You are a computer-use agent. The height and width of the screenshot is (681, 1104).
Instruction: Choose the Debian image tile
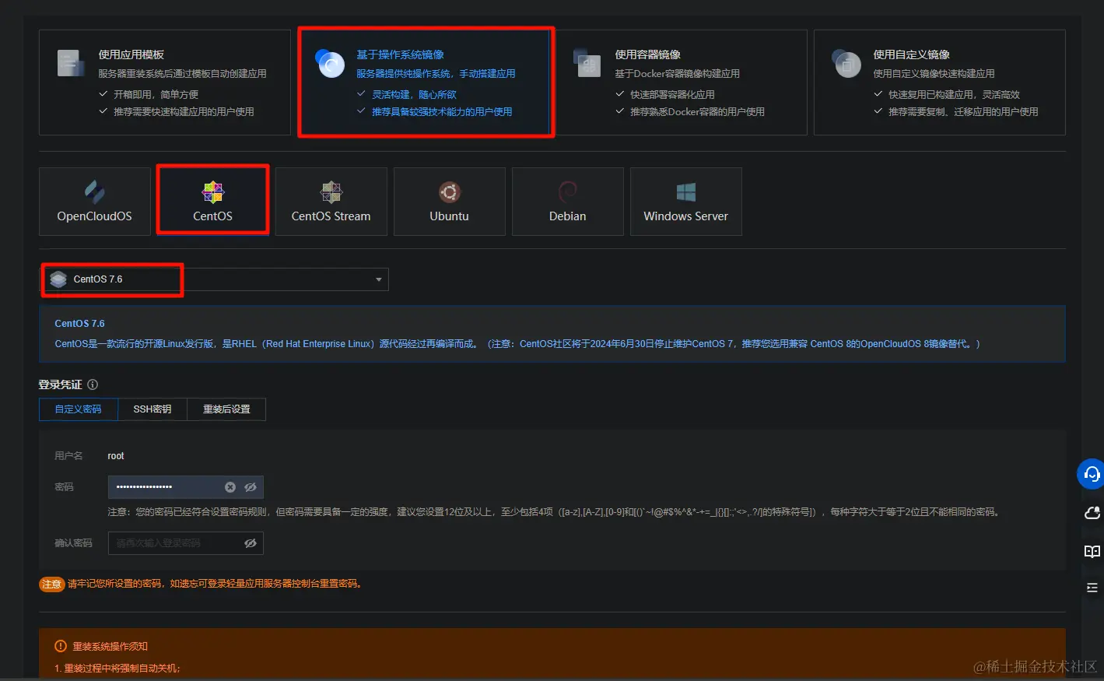tap(568, 202)
